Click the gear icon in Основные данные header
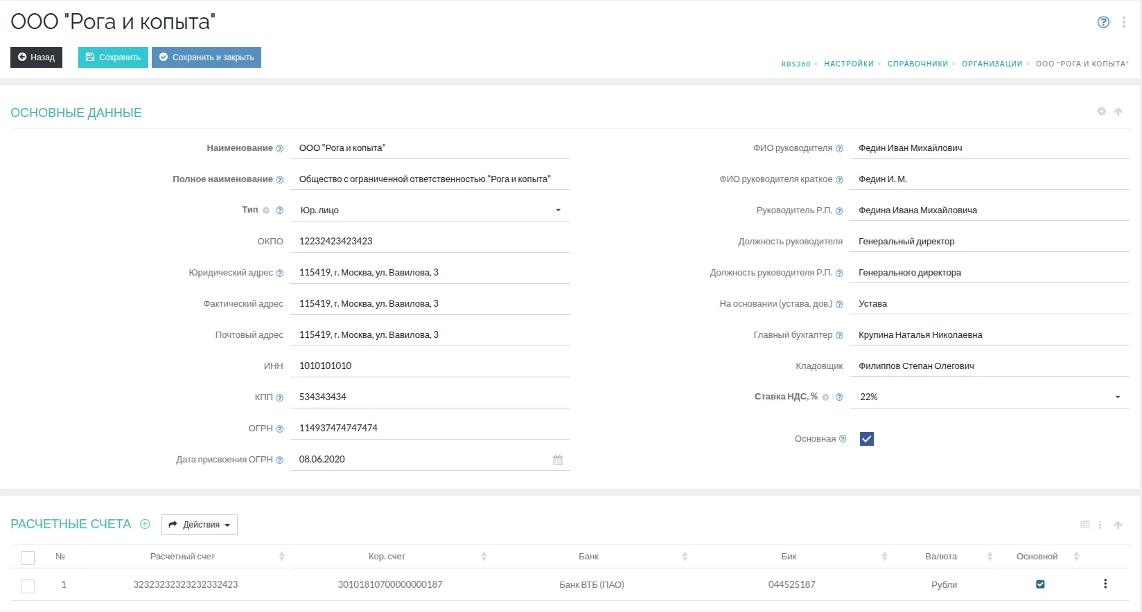 click(x=1101, y=111)
